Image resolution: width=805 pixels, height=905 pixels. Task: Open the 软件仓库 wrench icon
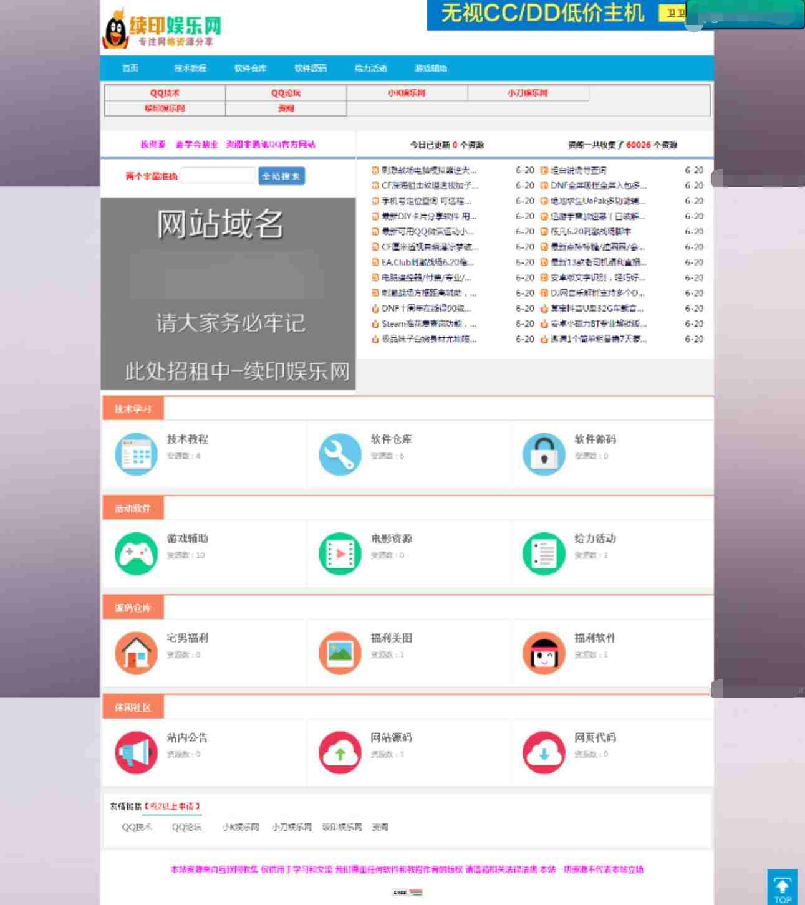click(x=340, y=454)
